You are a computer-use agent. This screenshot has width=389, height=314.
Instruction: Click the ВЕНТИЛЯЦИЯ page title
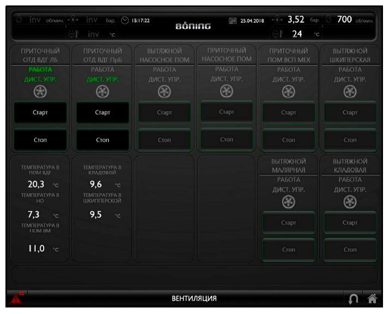pyautogui.click(x=194, y=298)
